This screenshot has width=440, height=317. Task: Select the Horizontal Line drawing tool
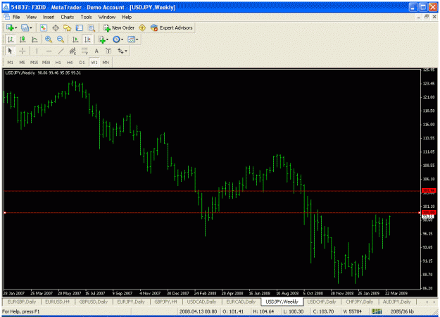pos(49,51)
